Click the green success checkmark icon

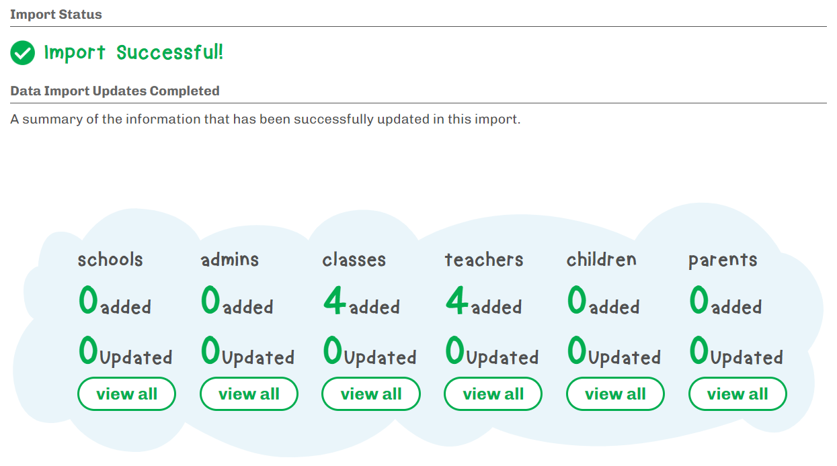[x=22, y=53]
